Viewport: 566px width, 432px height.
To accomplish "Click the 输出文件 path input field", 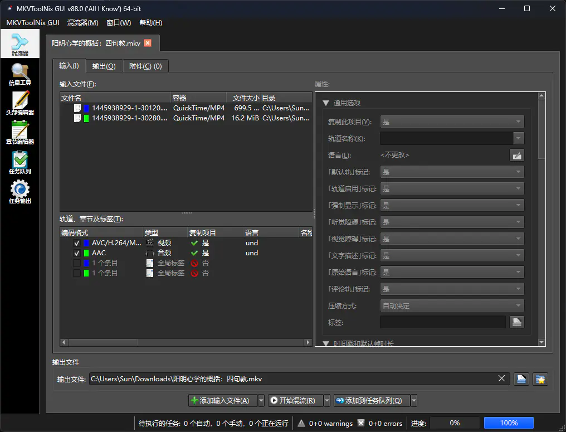I will 292,379.
